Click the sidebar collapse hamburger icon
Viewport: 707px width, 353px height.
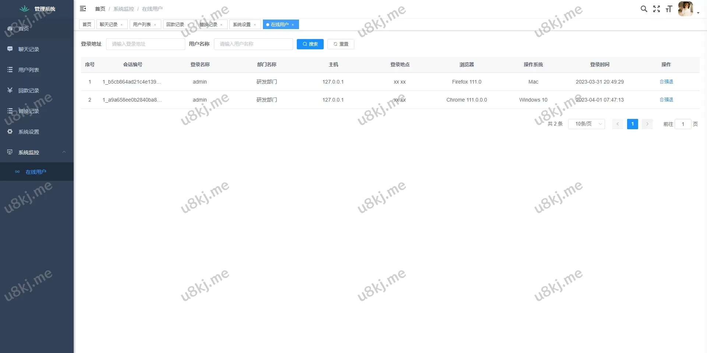pyautogui.click(x=83, y=8)
